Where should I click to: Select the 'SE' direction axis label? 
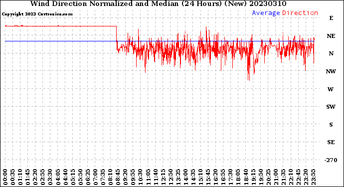[331, 143]
